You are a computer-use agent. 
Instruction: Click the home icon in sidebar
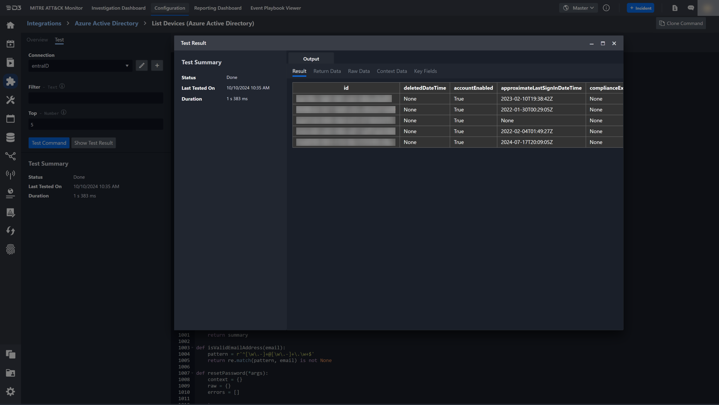(x=10, y=25)
